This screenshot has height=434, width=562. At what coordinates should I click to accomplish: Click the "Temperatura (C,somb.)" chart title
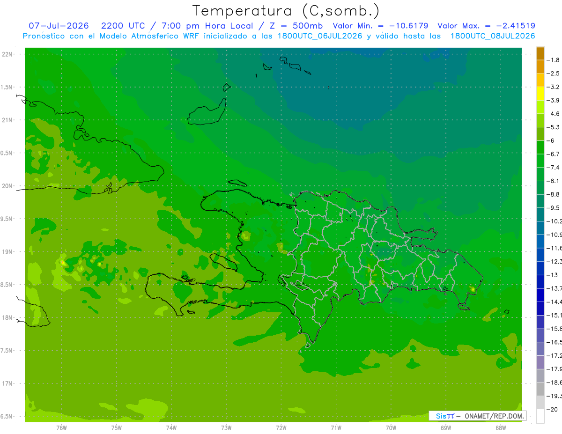point(286,11)
